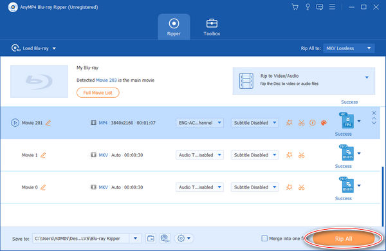Open the Save to path dropdown arrow
386x251 pixels.
point(135,238)
